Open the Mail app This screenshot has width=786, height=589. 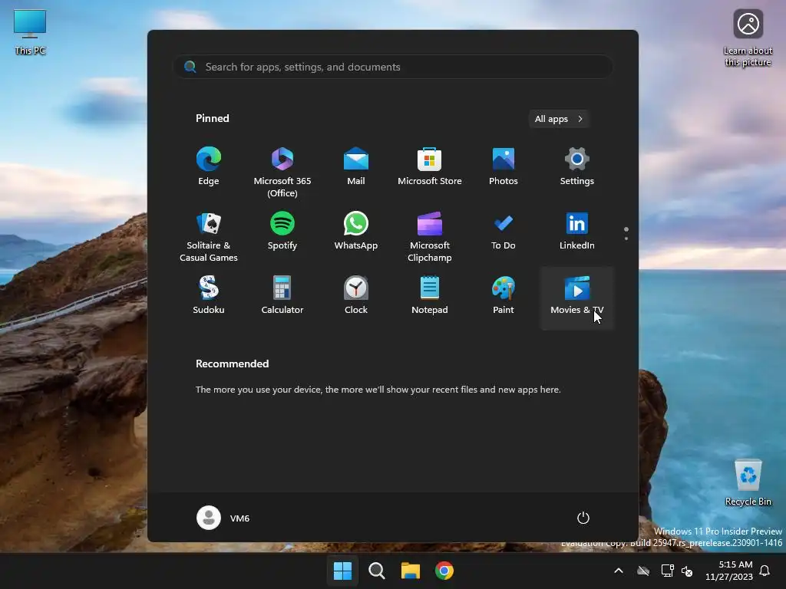356,166
